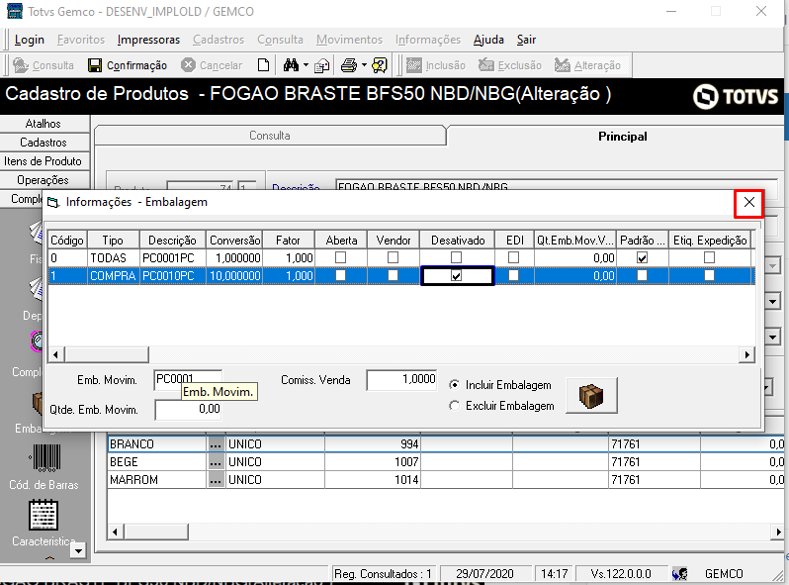Close the Informações - Embalagem dialog
This screenshot has height=585, width=789.
pyautogui.click(x=748, y=203)
